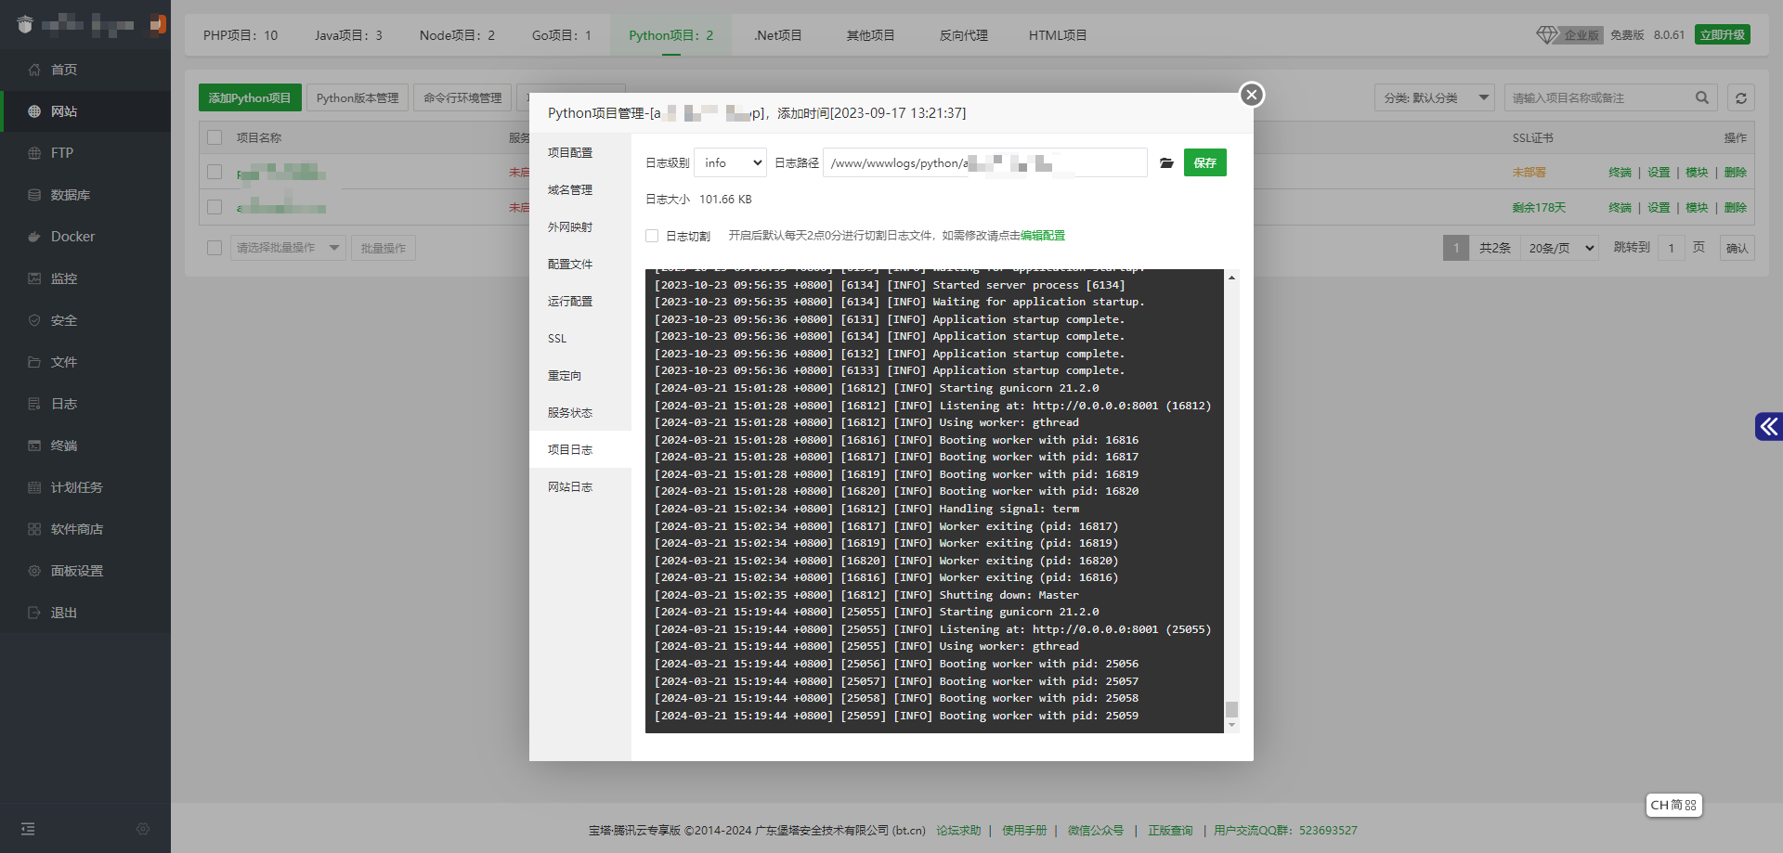Viewport: 1783px width, 853px height.
Task: Click the enterprise diamond icon
Action: pyautogui.click(x=1546, y=34)
